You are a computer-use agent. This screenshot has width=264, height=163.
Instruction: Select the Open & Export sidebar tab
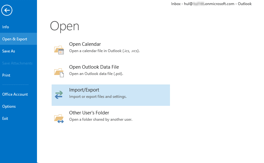pyautogui.click(x=15, y=39)
